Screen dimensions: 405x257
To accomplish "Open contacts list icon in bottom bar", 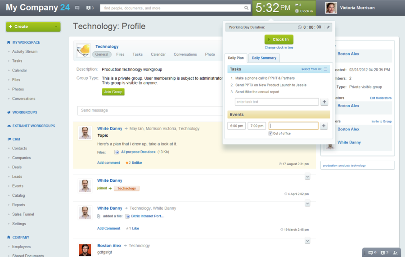I will pyautogui.click(x=395, y=252).
